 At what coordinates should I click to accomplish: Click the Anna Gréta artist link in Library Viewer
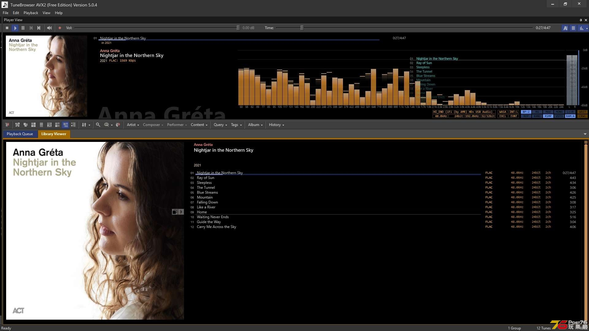203,145
